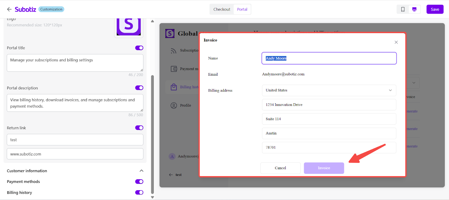This screenshot has width=449, height=200.
Task: Turn off the Return link toggle
Action: point(139,128)
